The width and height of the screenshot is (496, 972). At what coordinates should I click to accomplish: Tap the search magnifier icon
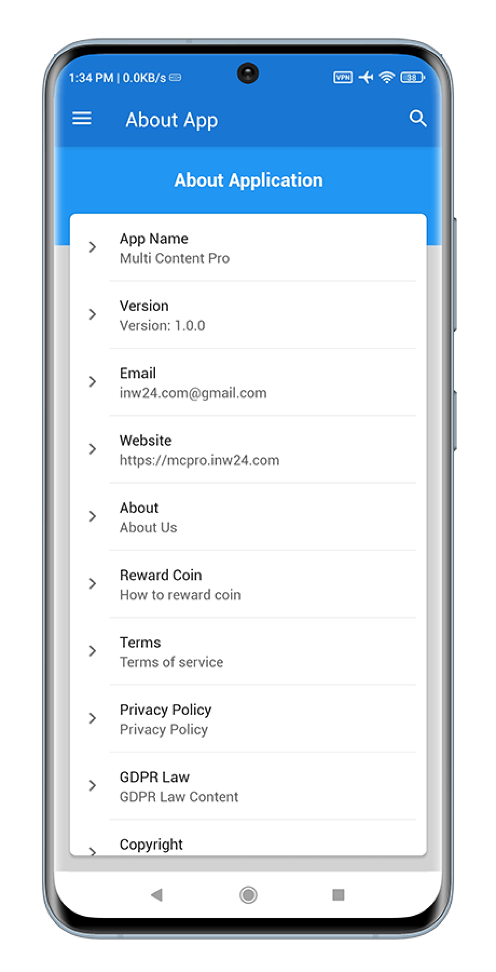418,119
